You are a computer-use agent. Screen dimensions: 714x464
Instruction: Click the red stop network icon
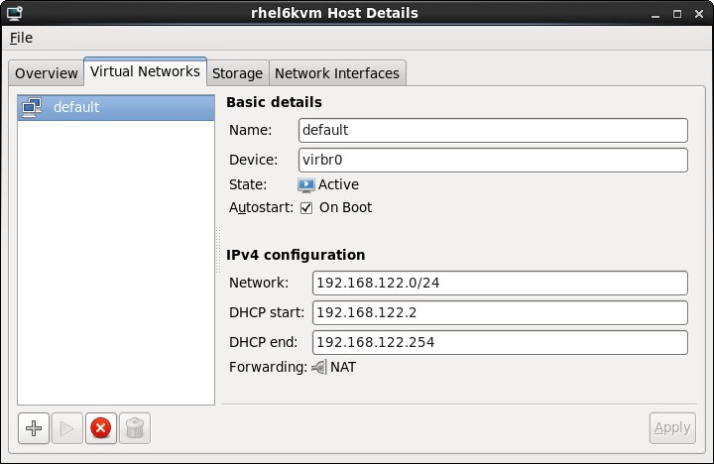coord(100,428)
